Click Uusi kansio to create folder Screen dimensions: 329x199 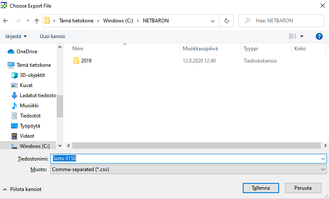coord(52,36)
